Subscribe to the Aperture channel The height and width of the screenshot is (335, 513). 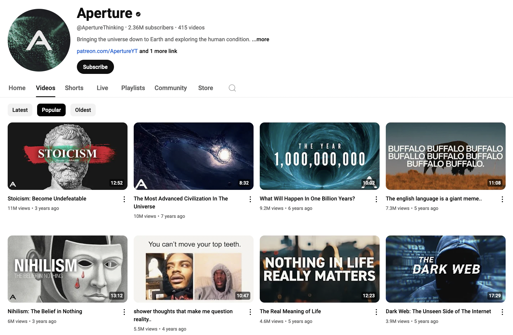(95, 67)
